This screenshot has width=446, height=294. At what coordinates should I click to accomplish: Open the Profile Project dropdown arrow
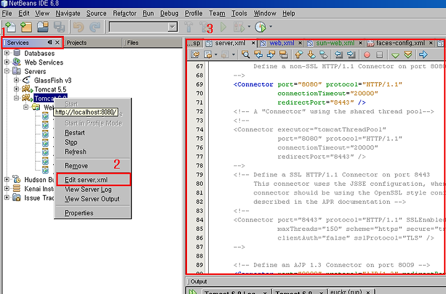pyautogui.click(x=271, y=27)
